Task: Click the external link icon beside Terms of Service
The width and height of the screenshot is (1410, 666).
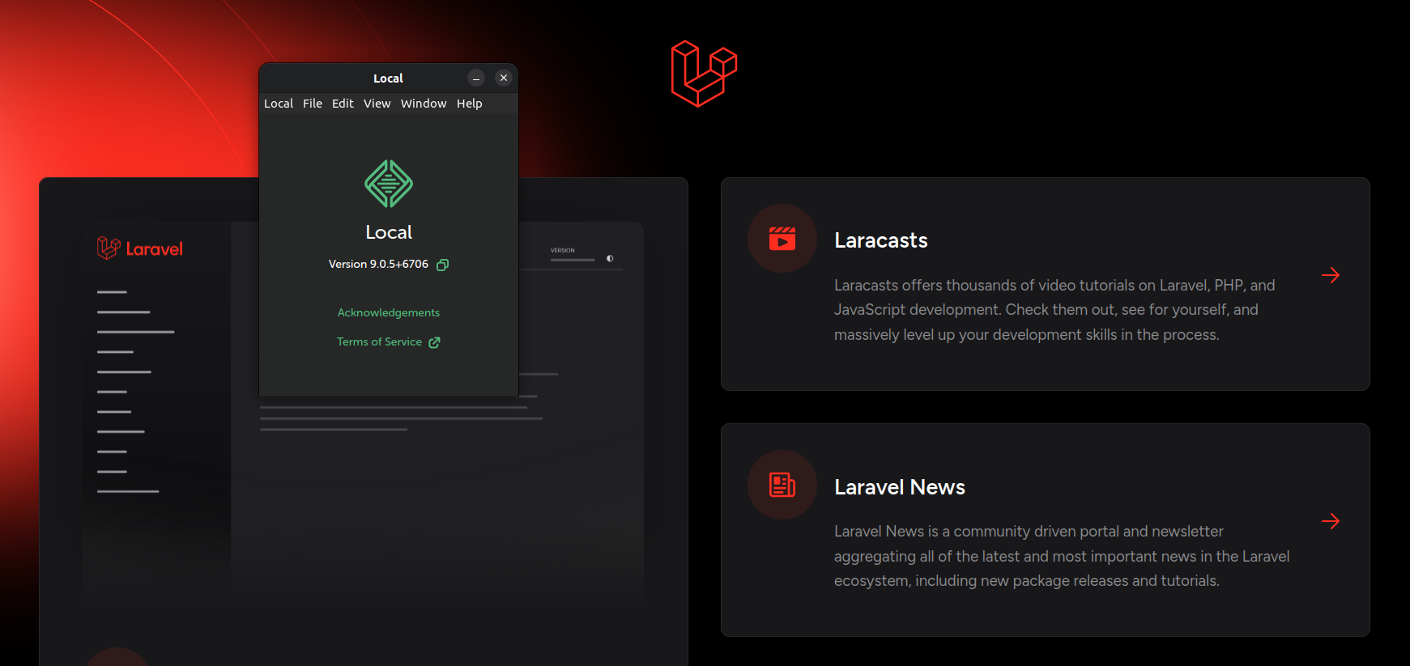Action: [434, 342]
